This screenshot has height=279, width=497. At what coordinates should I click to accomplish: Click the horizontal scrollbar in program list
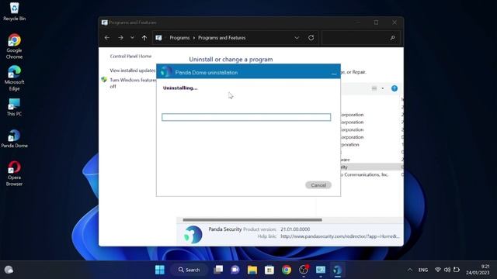click(x=252, y=220)
